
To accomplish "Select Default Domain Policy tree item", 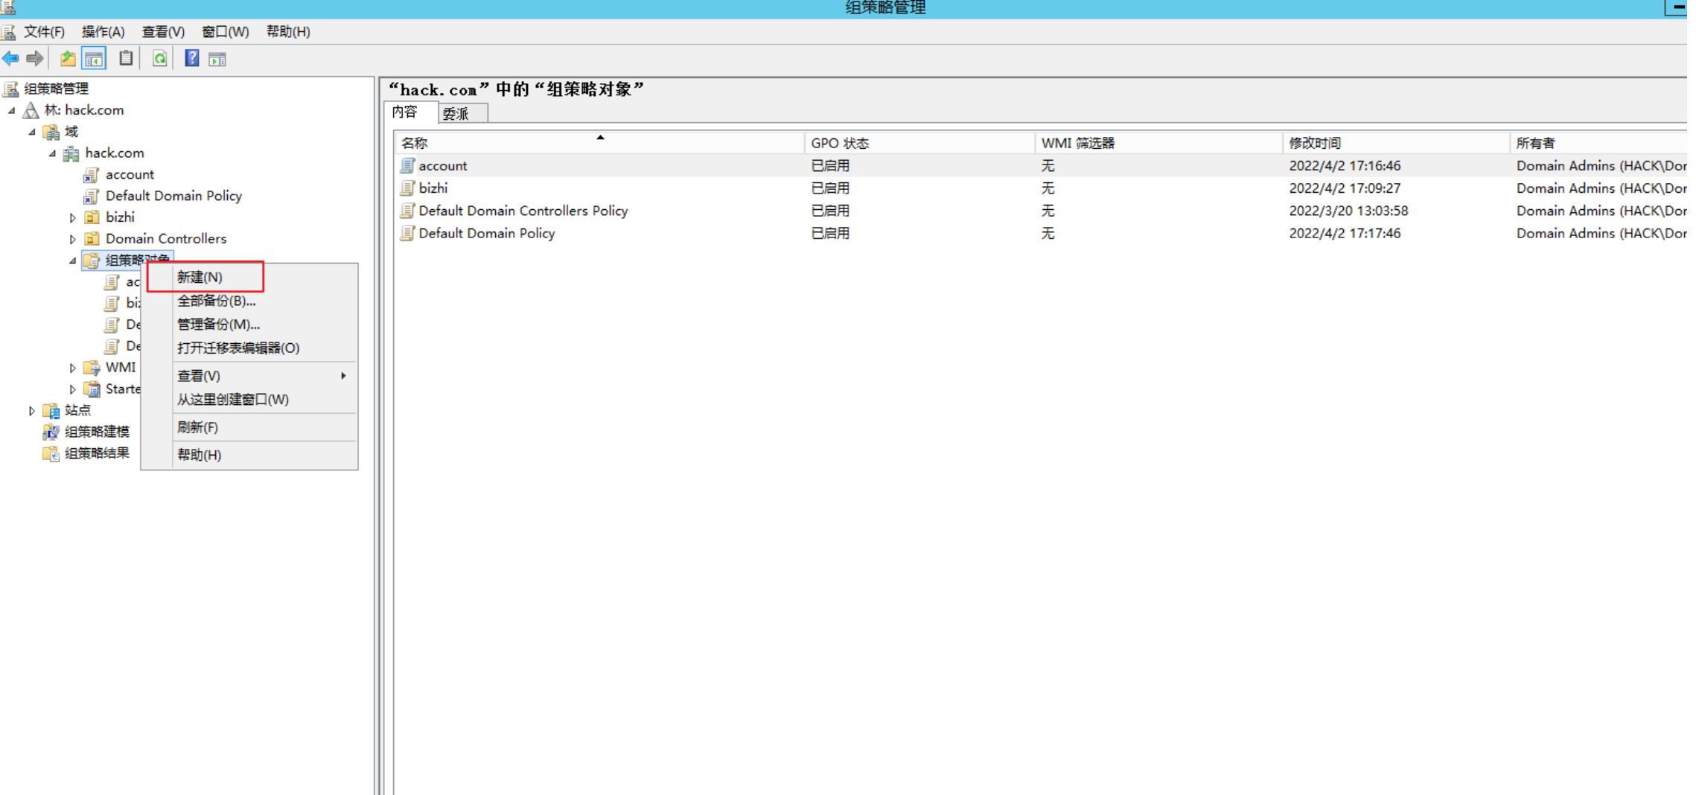I will pos(173,196).
